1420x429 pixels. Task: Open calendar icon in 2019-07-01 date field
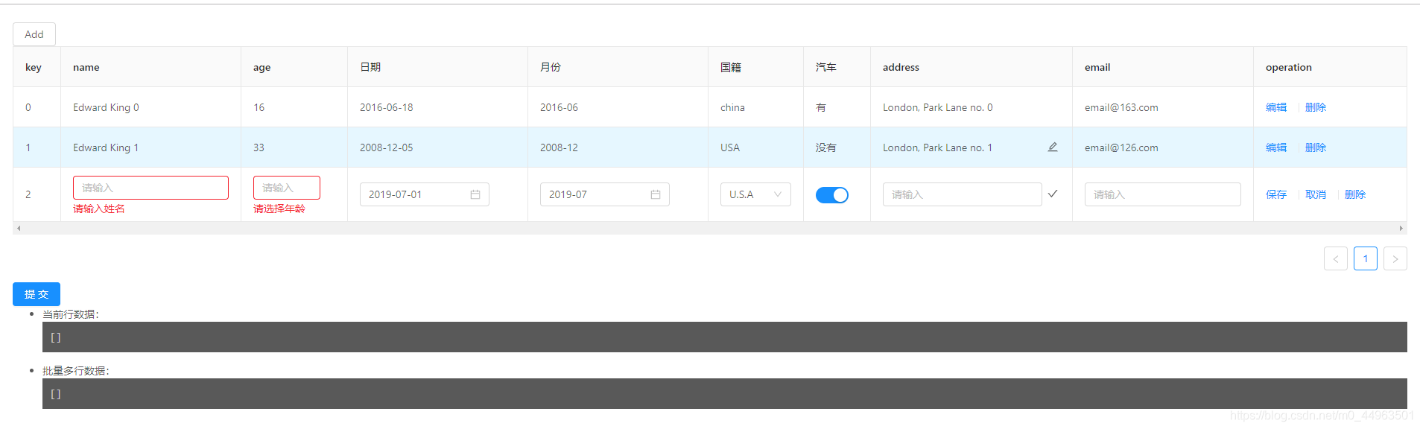click(x=475, y=194)
